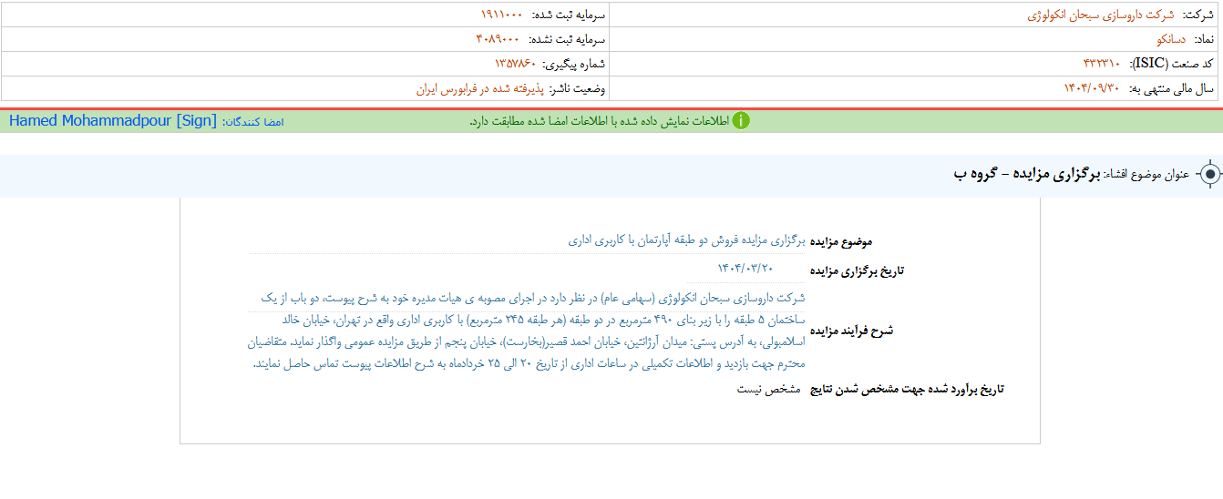This screenshot has height=499, width=1223.
Task: Click label تاریخ برآورد شده جهت مشخص شدن نتایج
Action: click(x=907, y=390)
